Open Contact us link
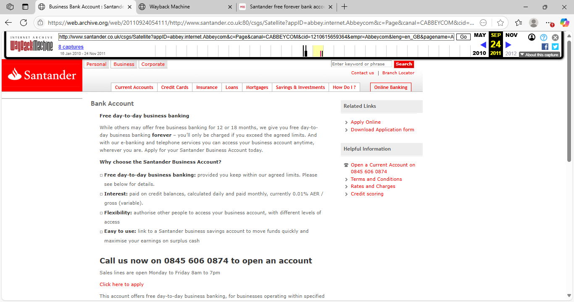 point(363,73)
